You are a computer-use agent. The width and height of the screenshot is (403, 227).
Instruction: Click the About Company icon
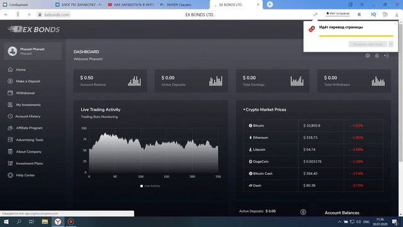click(10, 151)
